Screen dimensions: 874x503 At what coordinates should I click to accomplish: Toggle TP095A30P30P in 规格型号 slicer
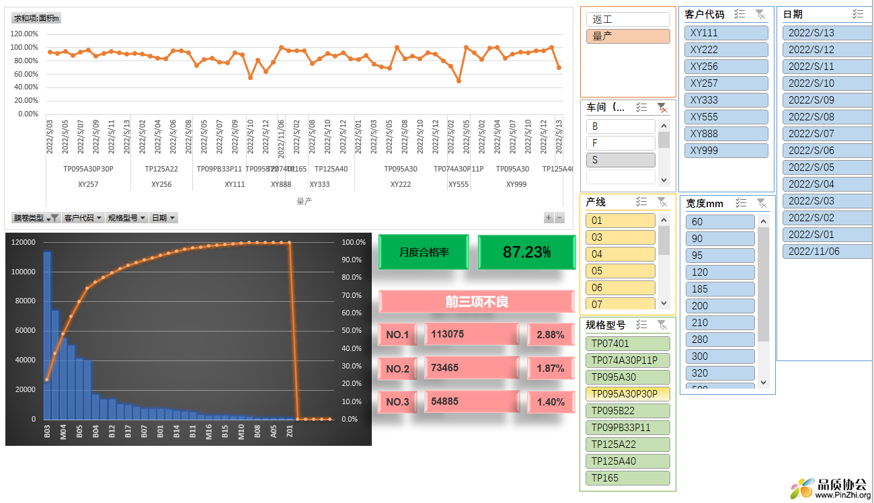pyautogui.click(x=628, y=394)
